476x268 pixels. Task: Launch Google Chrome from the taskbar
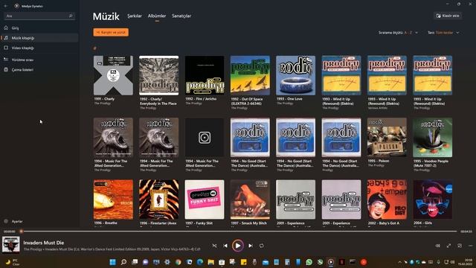click(x=178, y=262)
